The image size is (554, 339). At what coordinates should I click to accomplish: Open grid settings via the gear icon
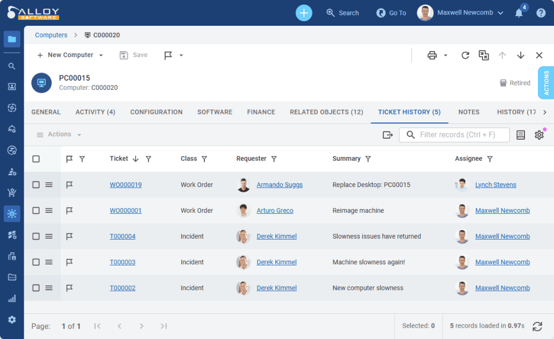click(x=539, y=135)
